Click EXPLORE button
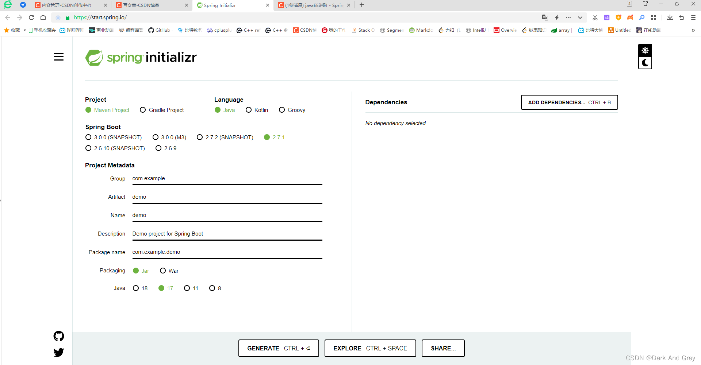701x365 pixels. click(x=370, y=348)
